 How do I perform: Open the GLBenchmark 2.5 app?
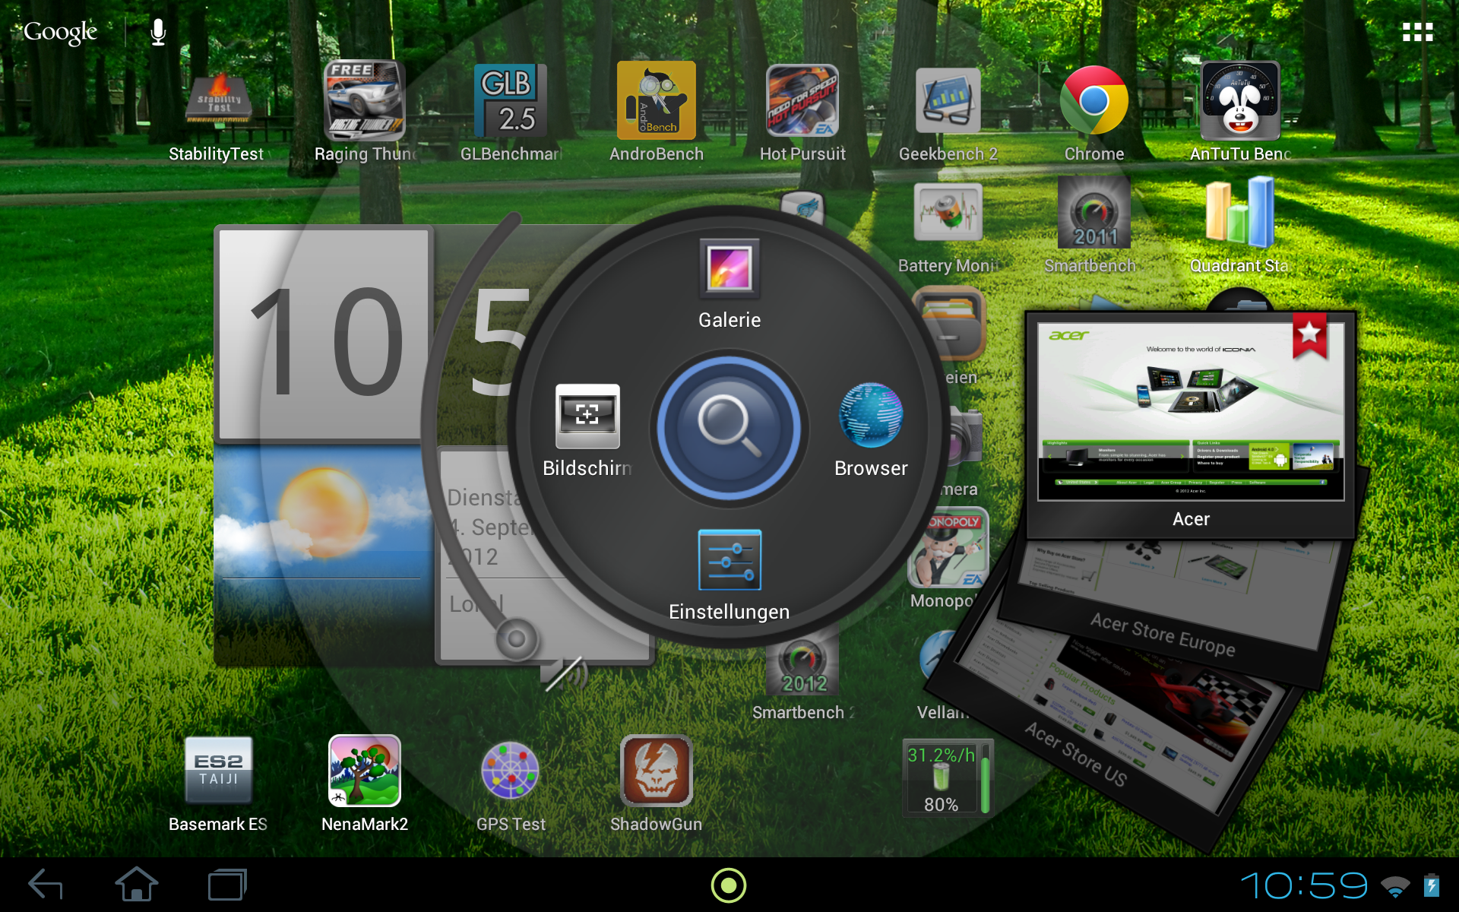coord(510,103)
